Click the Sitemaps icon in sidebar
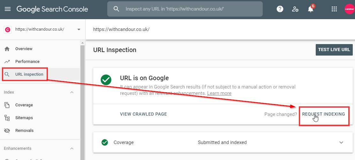Viewport: 355px width, 160px height. coord(7,118)
